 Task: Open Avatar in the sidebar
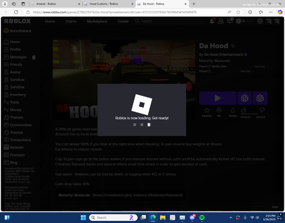pyautogui.click(x=12, y=72)
